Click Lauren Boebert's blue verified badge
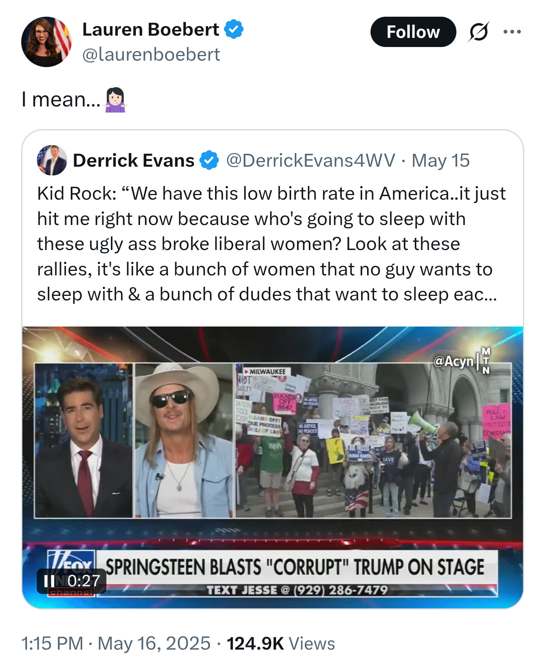Image resolution: width=545 pixels, height=669 pixels. [234, 30]
